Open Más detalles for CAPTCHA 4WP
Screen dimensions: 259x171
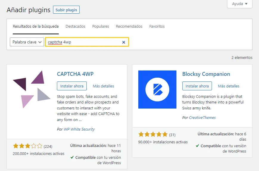click(103, 86)
